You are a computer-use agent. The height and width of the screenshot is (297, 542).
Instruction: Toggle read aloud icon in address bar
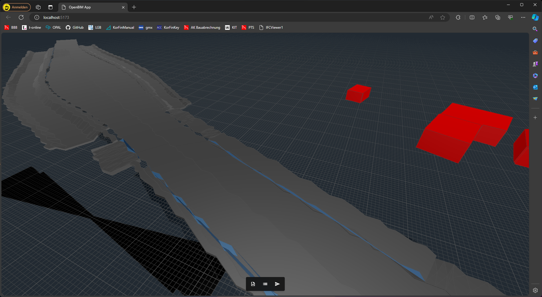tap(431, 17)
